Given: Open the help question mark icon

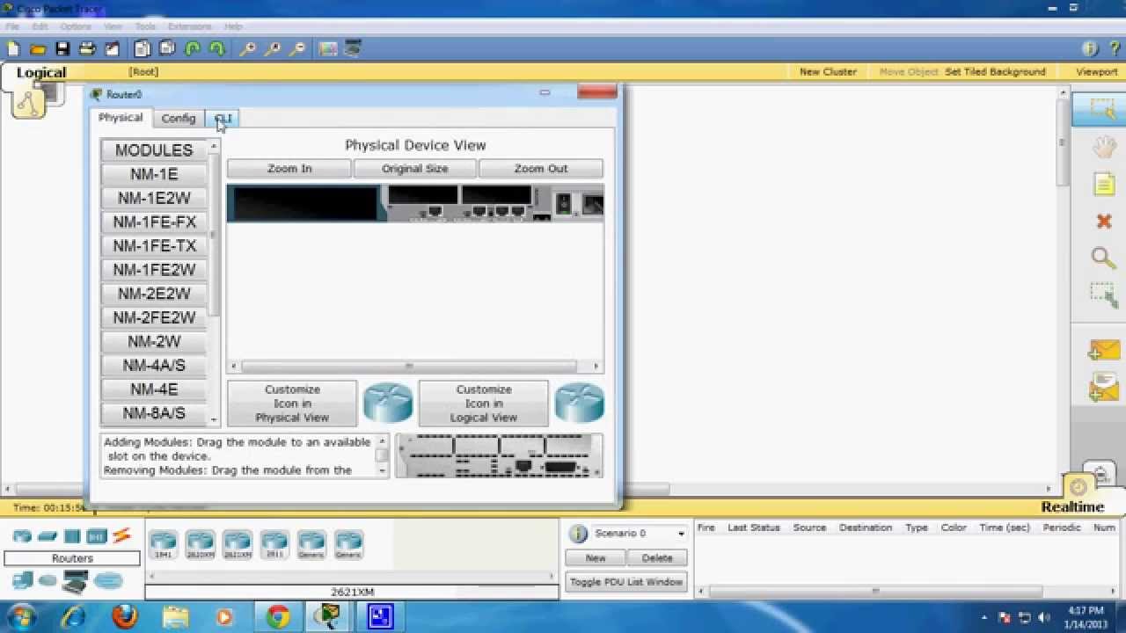Looking at the screenshot, I should point(1114,49).
